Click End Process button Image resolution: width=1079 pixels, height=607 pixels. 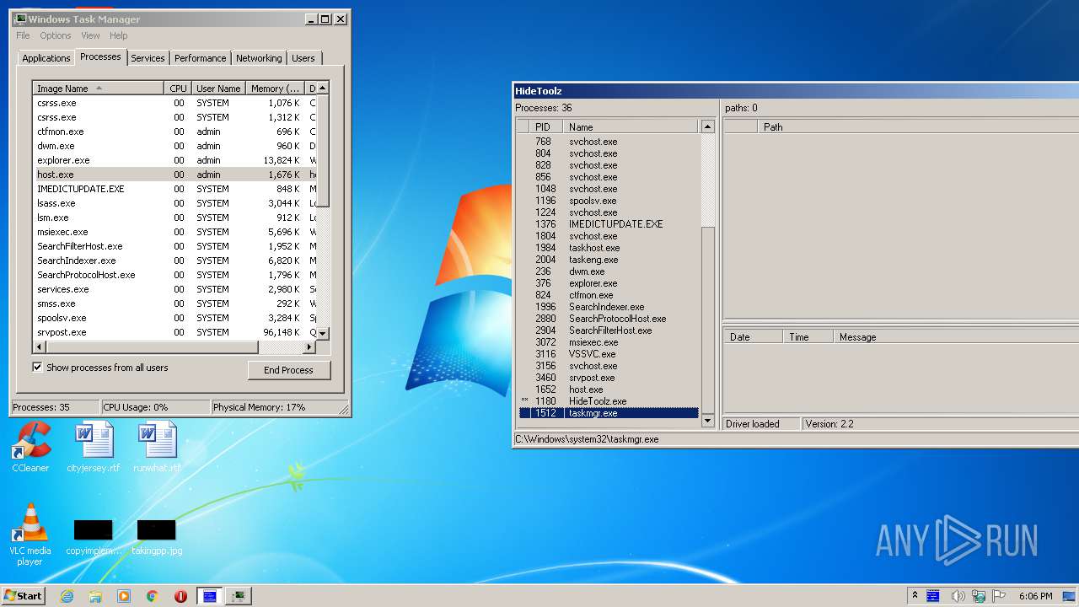(288, 370)
